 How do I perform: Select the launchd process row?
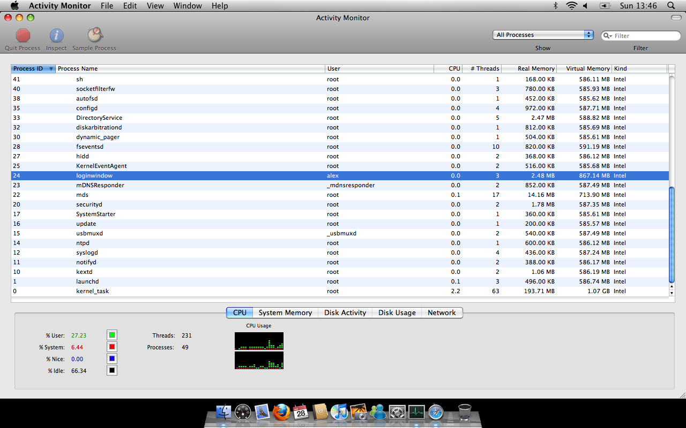click(x=340, y=281)
